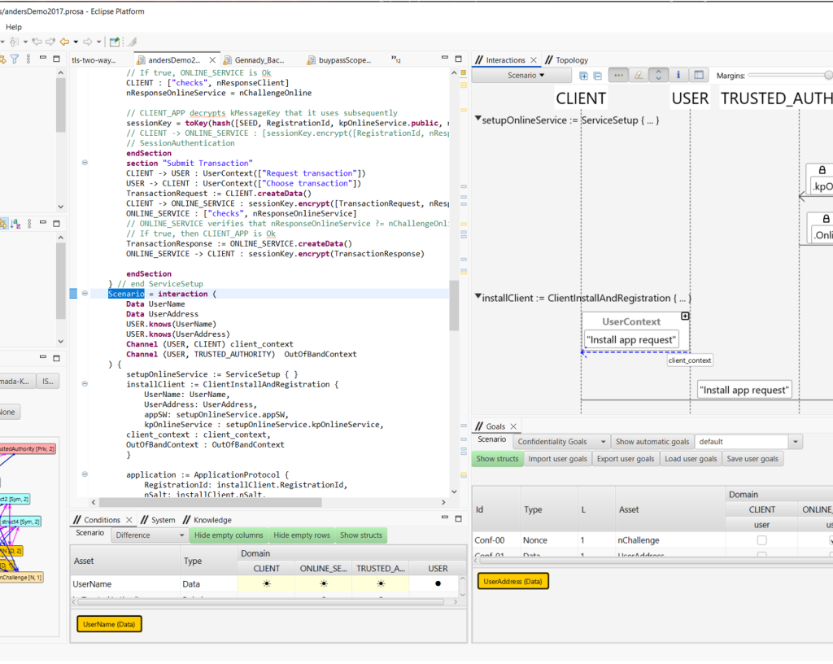Viewport: 833px width, 664px height.
Task: Toggle Show structs in the Conditions panel
Action: (x=360, y=535)
